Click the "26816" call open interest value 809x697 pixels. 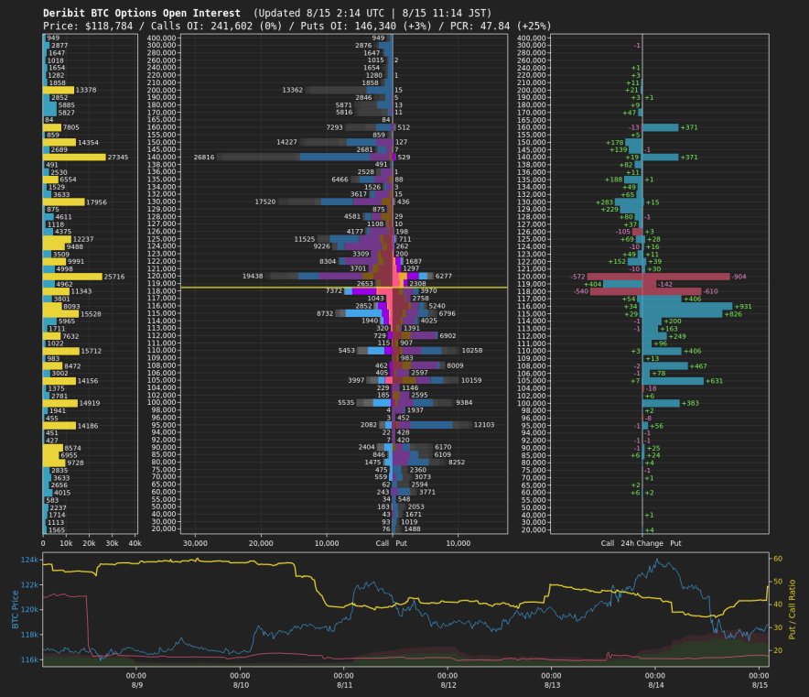click(x=204, y=157)
